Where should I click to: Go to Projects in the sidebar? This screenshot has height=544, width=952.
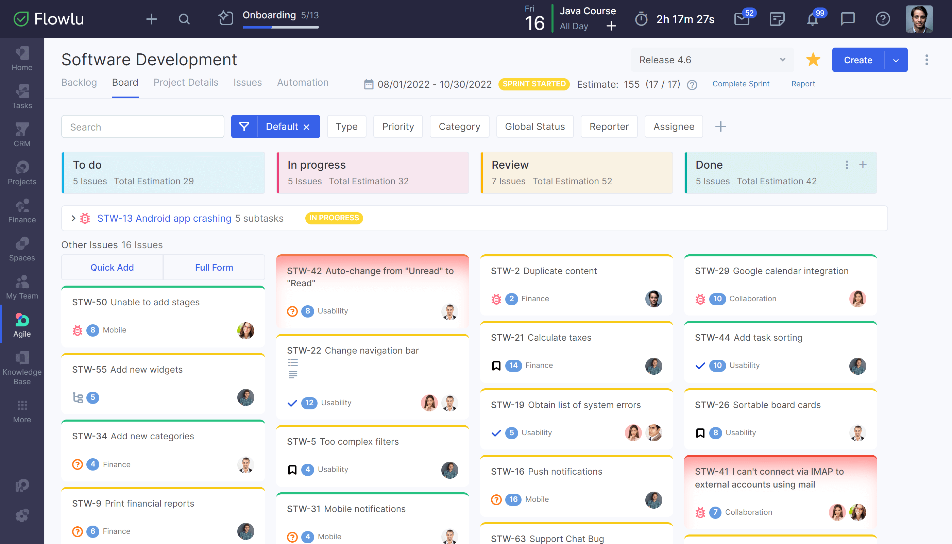22,173
